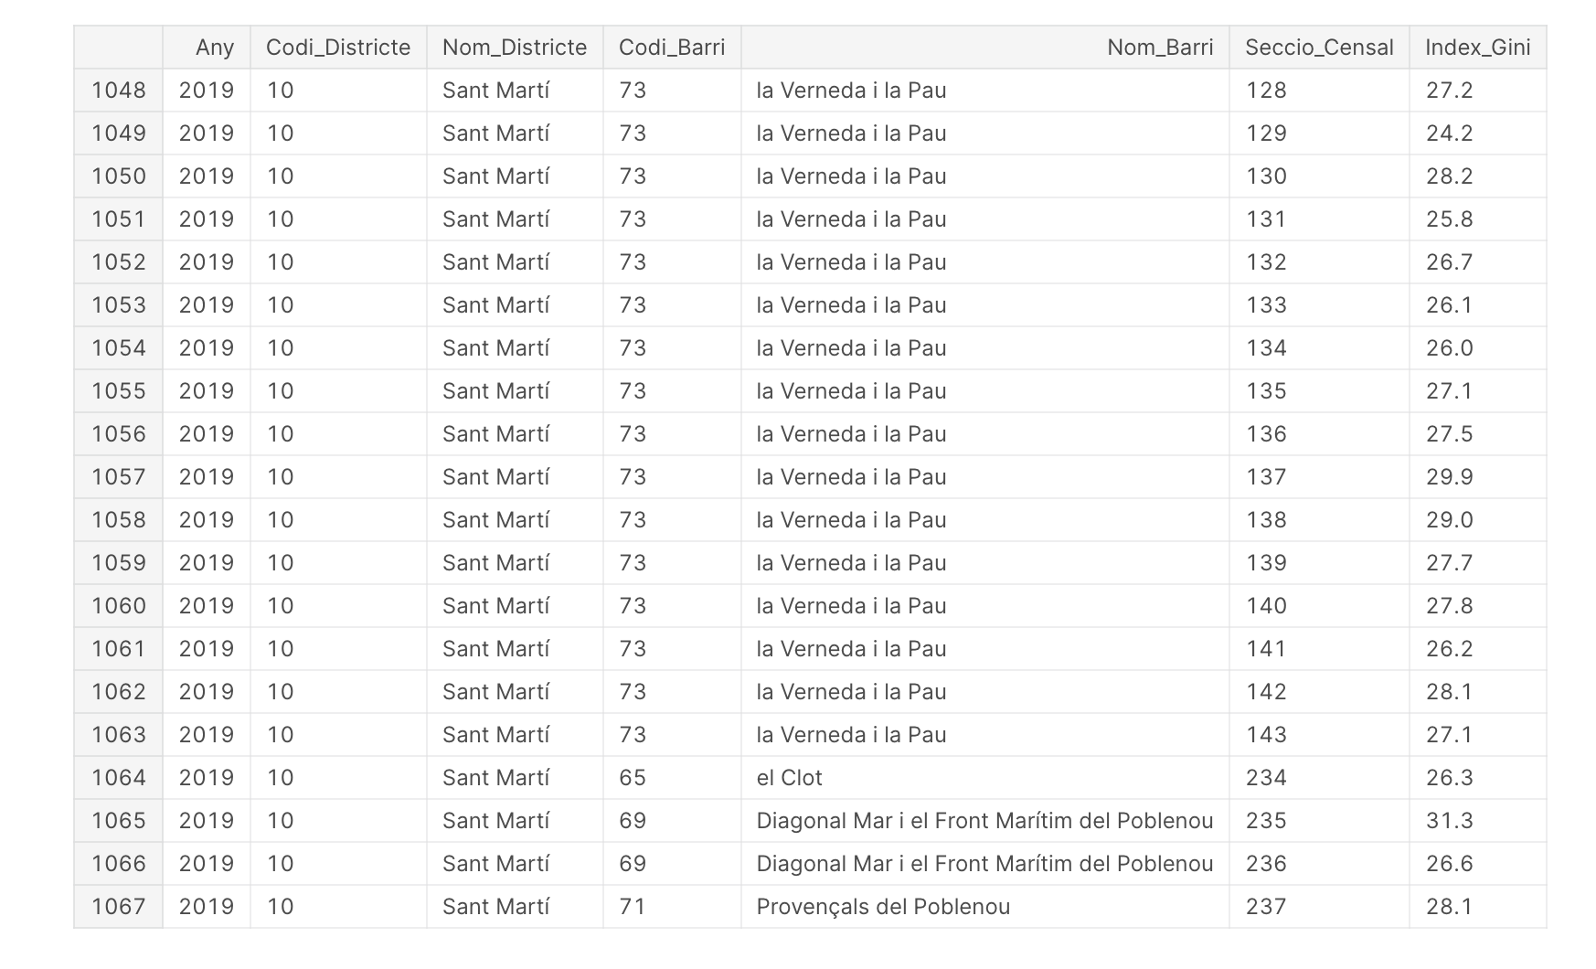Click census section 131
The image size is (1596, 969).
(1266, 219)
